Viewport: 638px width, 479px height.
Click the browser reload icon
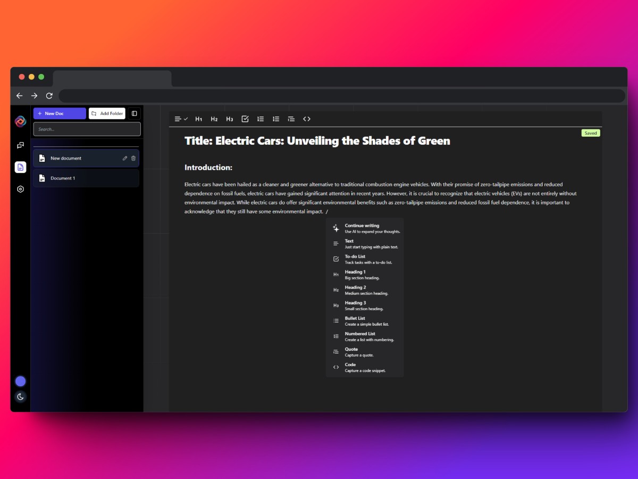pos(49,96)
